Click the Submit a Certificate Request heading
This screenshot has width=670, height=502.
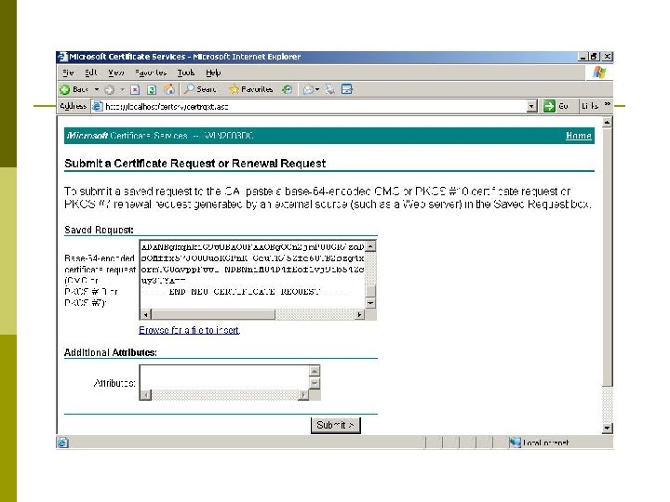pos(194,164)
